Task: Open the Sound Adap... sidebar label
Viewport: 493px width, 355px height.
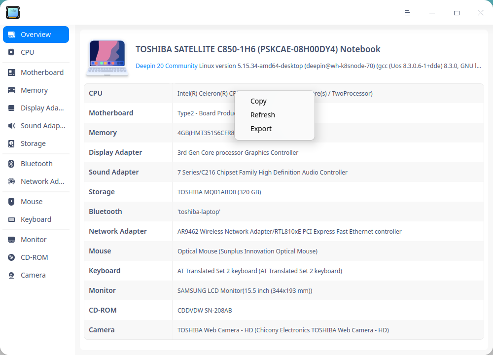Action: (43, 126)
